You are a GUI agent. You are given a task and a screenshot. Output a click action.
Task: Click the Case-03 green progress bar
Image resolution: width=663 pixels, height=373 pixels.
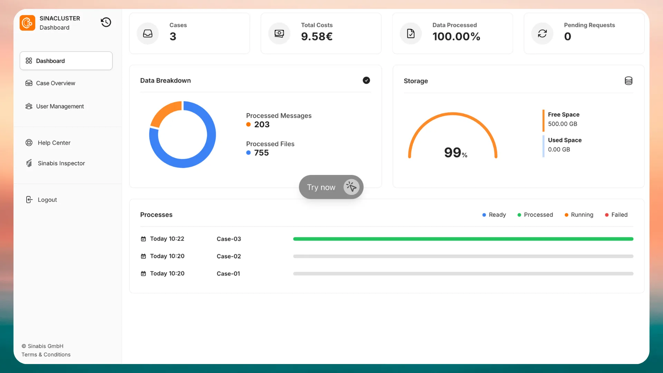tap(463, 239)
